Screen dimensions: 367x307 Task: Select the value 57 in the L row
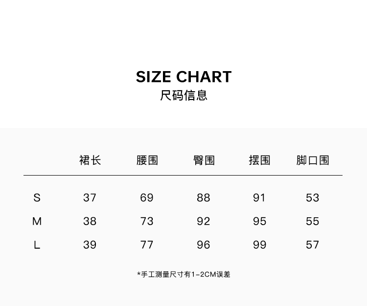click(313, 245)
